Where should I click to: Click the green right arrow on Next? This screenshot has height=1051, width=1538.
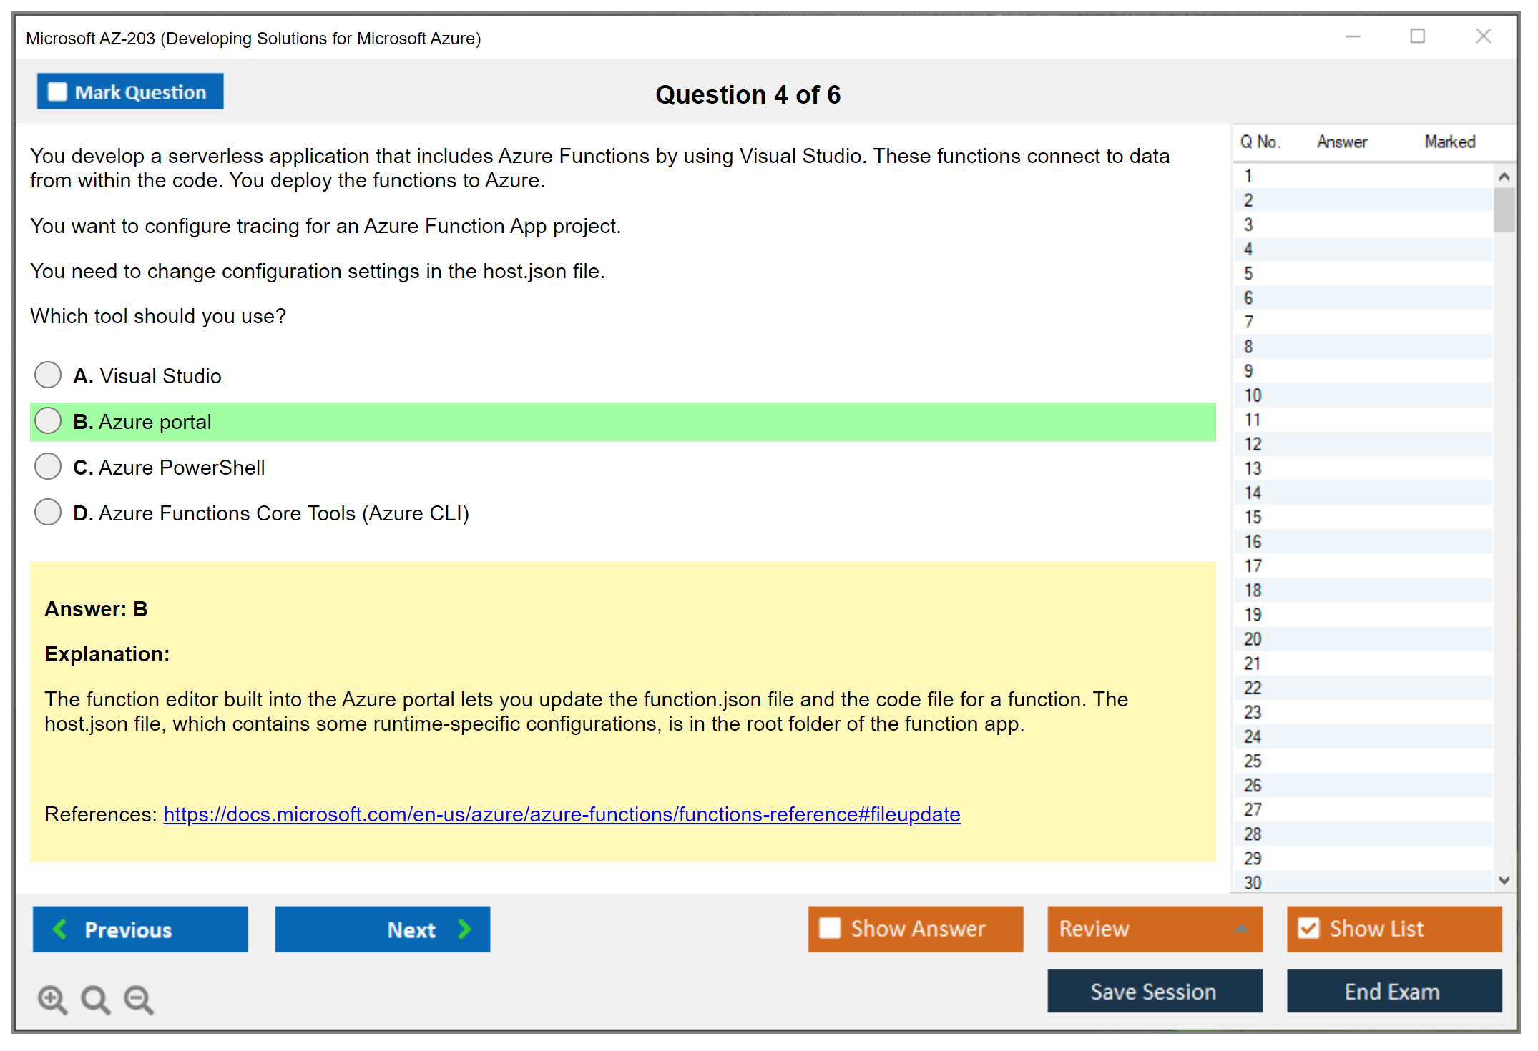[x=465, y=929]
